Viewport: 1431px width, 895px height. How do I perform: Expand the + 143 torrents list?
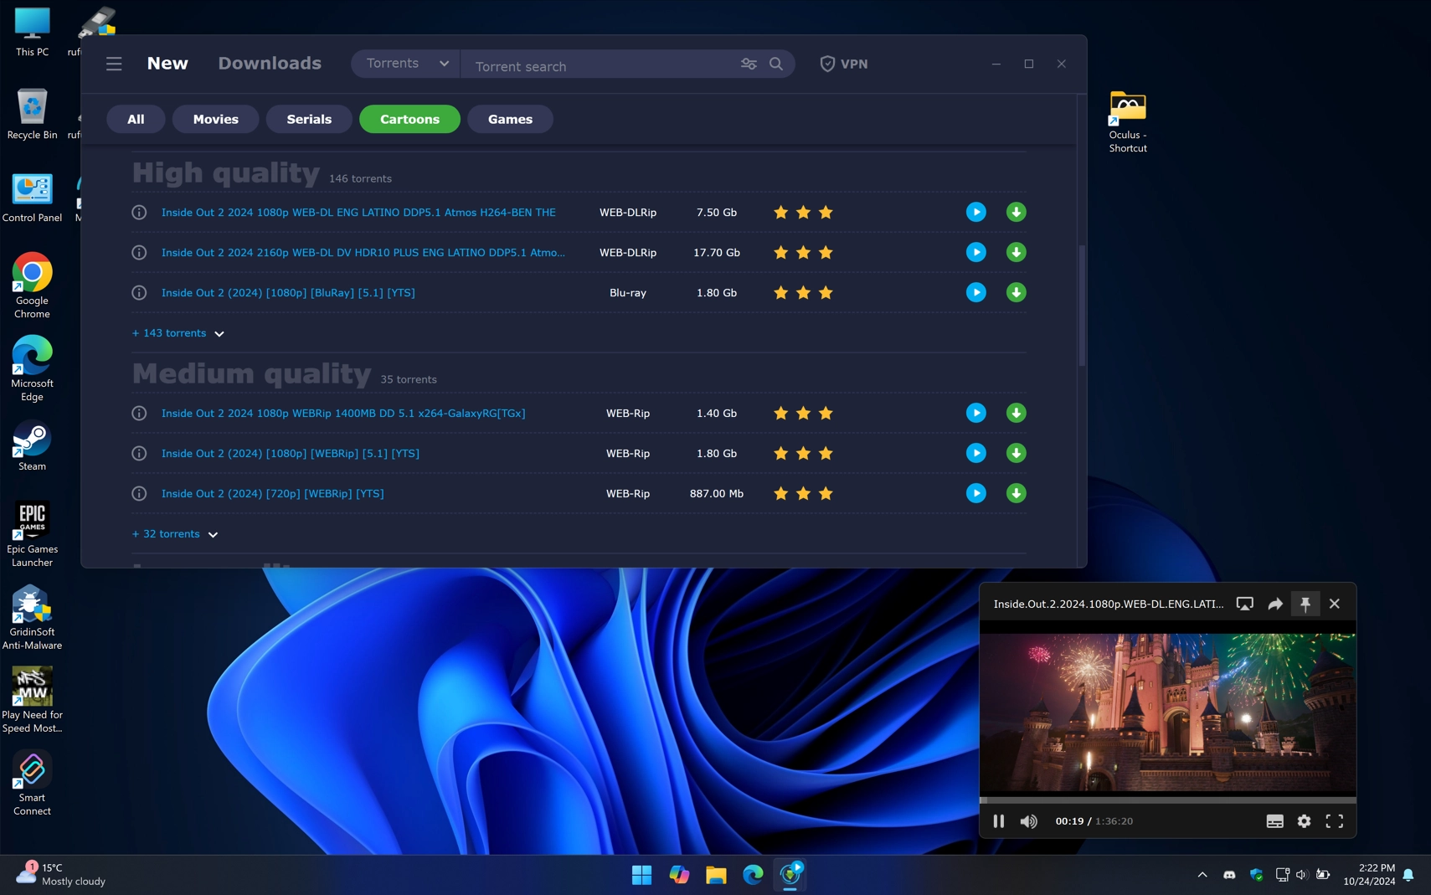pos(178,333)
